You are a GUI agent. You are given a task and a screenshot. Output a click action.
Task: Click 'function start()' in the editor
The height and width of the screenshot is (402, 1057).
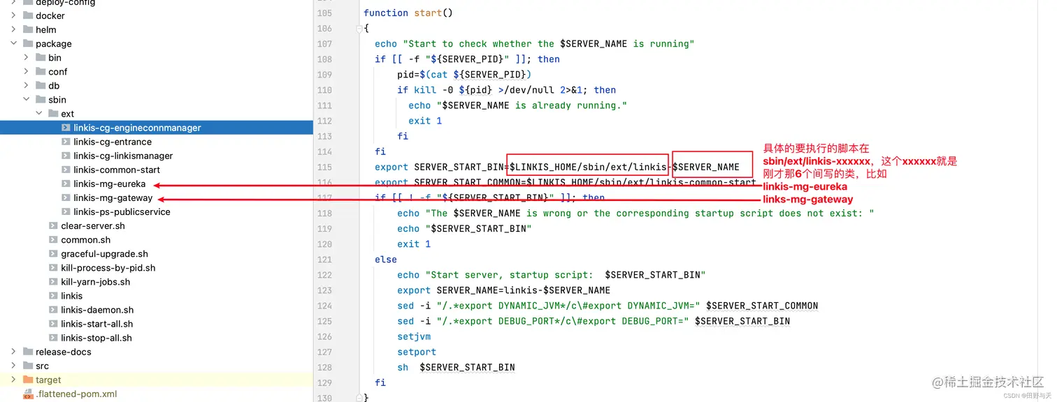[408, 13]
